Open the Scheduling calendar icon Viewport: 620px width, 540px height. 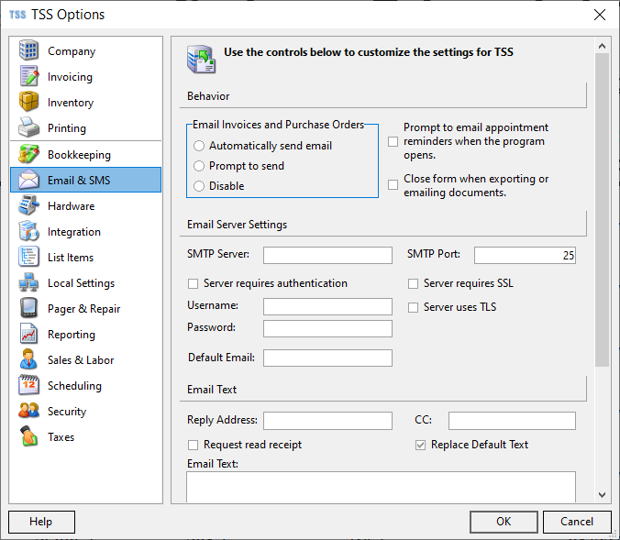click(x=28, y=385)
